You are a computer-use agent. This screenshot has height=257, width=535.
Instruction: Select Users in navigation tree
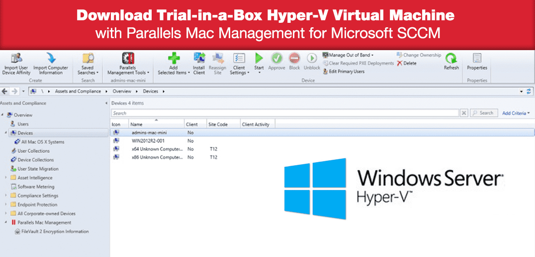[23, 124]
